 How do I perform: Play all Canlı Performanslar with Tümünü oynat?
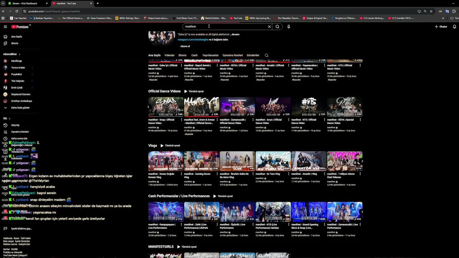click(x=223, y=196)
